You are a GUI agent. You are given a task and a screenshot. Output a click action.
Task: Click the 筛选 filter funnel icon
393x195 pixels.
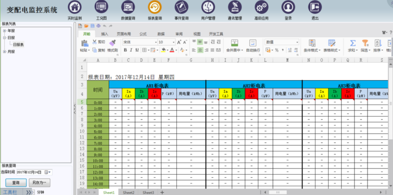click(365, 43)
